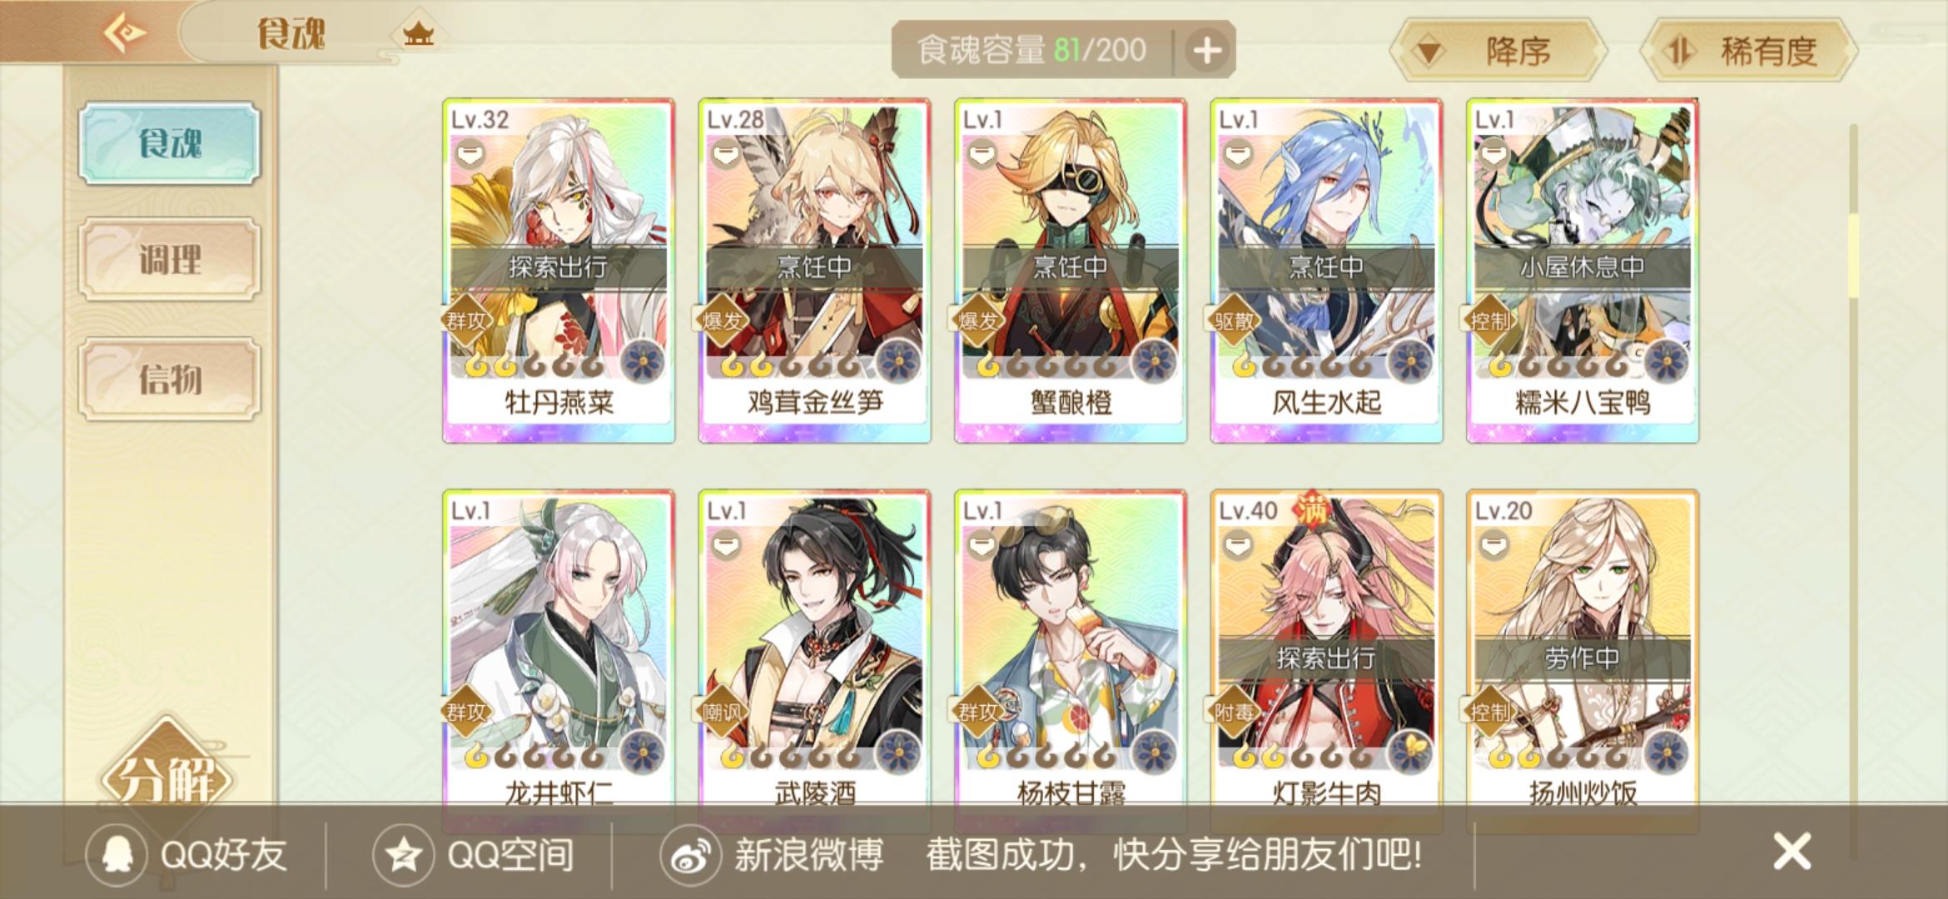Select the 食魂 sidebar tab
The height and width of the screenshot is (899, 1948).
tap(170, 143)
